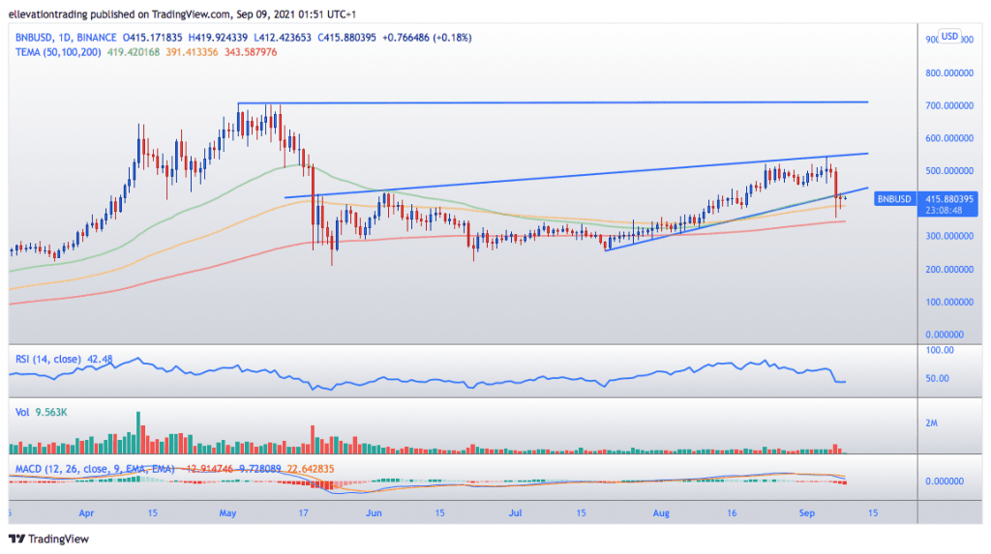
Task: Click the 23:08:48 countdown timer label
Action: click(x=944, y=211)
